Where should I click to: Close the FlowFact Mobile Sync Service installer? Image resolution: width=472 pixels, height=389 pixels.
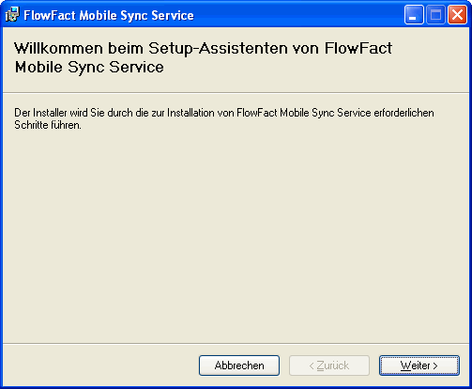pyautogui.click(x=457, y=15)
